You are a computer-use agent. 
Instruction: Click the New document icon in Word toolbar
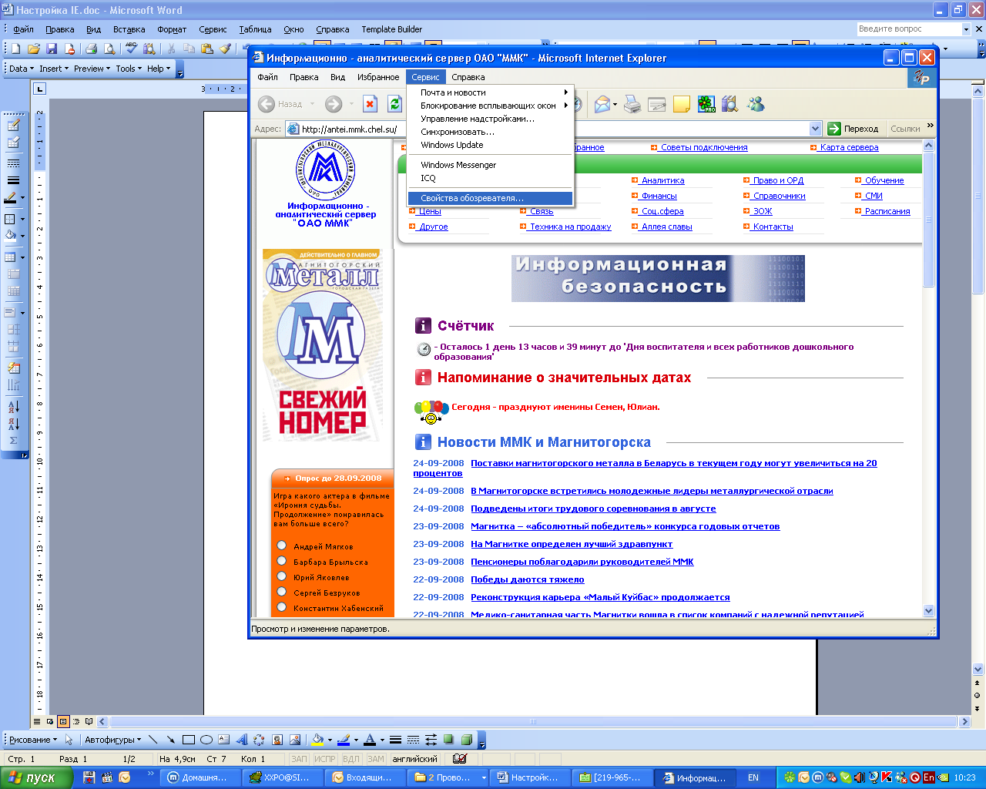tap(15, 49)
